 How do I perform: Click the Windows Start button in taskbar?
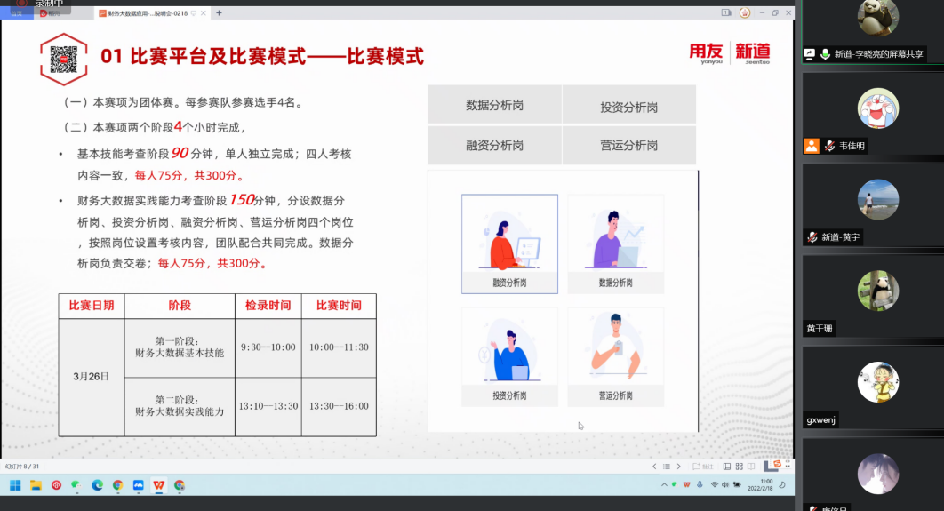click(15, 485)
